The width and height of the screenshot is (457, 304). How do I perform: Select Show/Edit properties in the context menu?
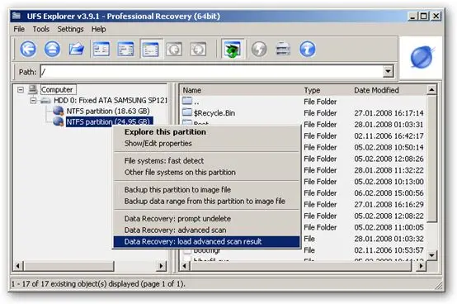pos(207,143)
